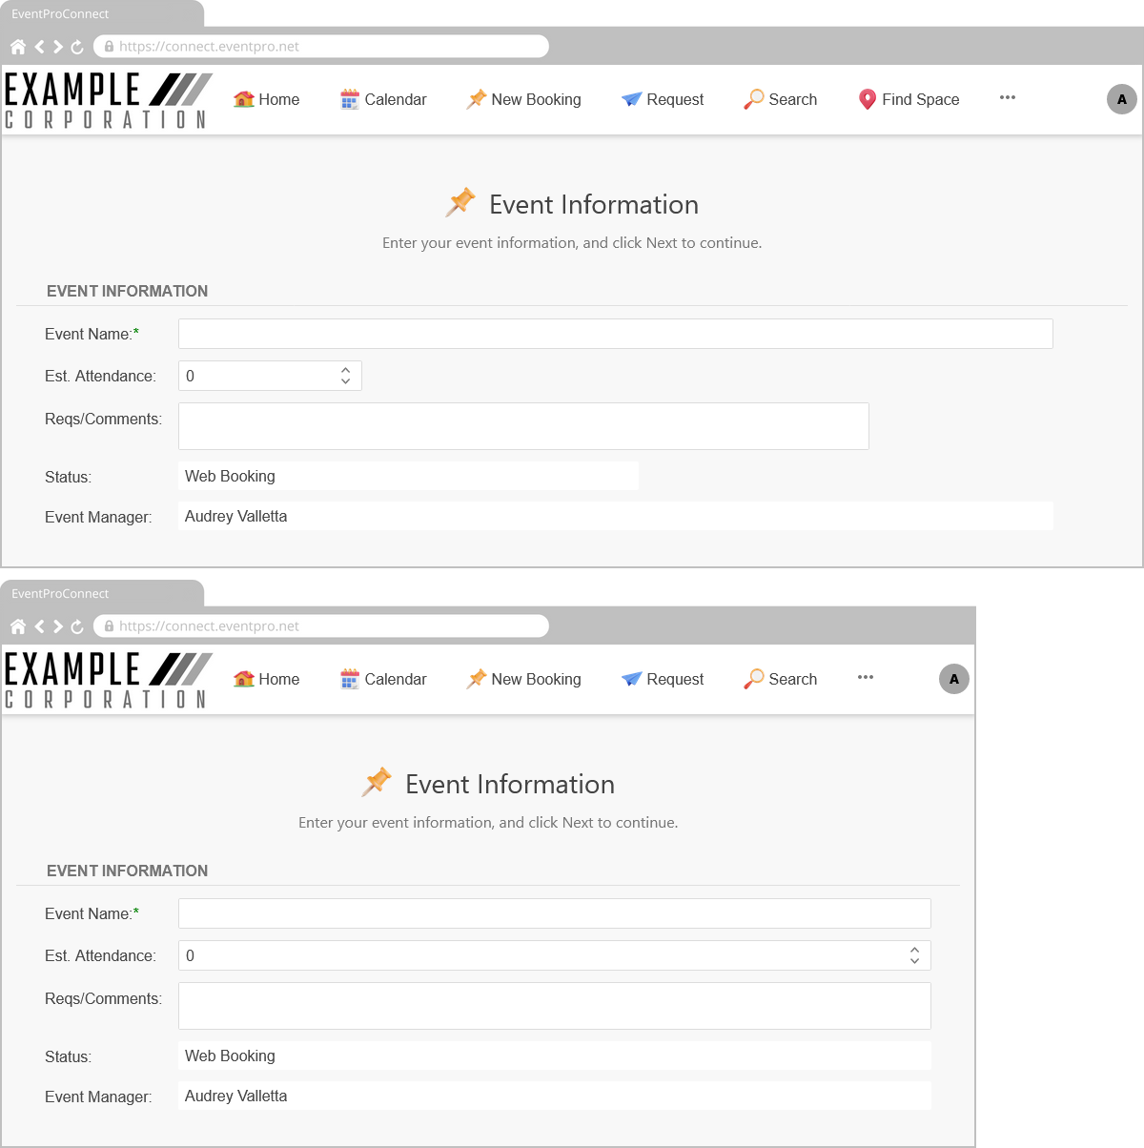Decrease Est. Attendance in top window
The width and height of the screenshot is (1144, 1148).
345,381
